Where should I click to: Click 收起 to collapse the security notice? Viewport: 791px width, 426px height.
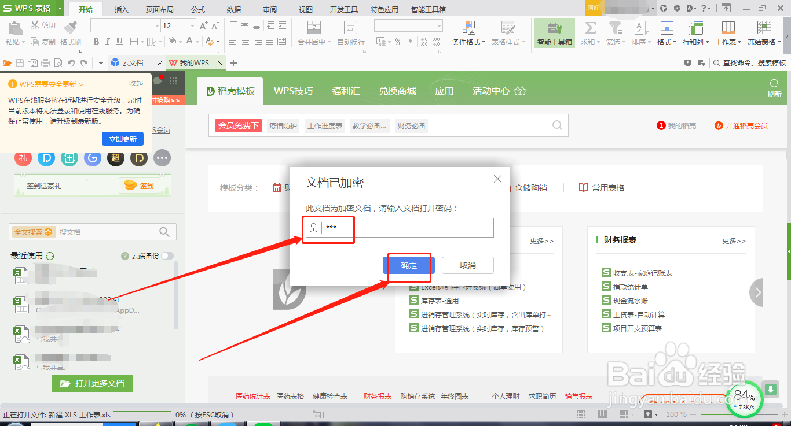point(136,84)
